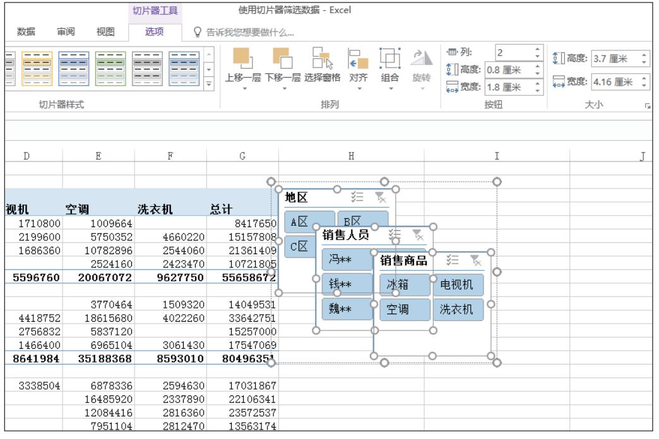
Task: Switch to the 选项 tab
Action: 154,32
